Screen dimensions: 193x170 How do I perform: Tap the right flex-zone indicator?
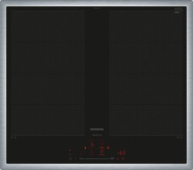(x=108, y=148)
